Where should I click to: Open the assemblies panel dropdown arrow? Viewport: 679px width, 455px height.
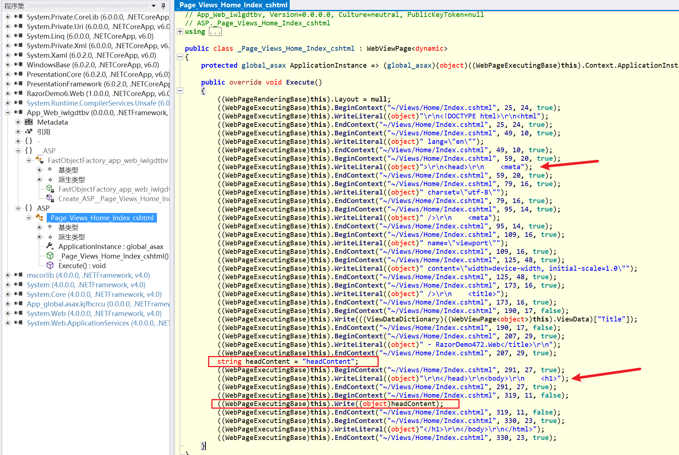click(x=154, y=6)
